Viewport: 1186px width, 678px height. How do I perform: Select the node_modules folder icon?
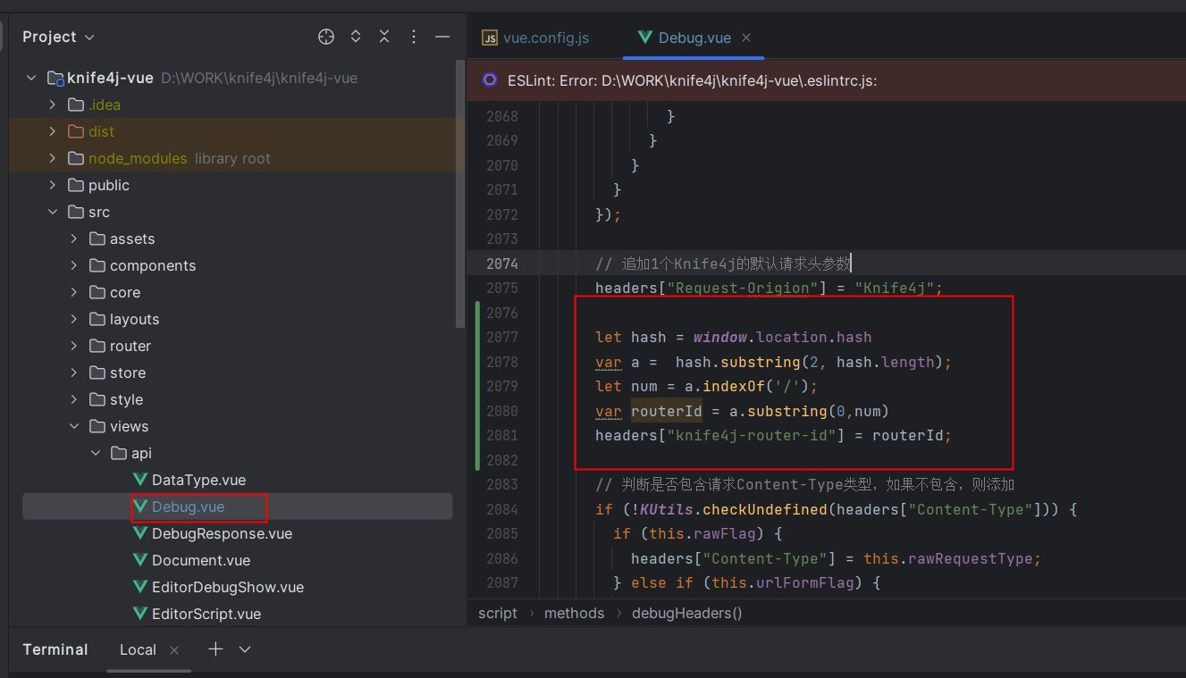pyautogui.click(x=76, y=158)
